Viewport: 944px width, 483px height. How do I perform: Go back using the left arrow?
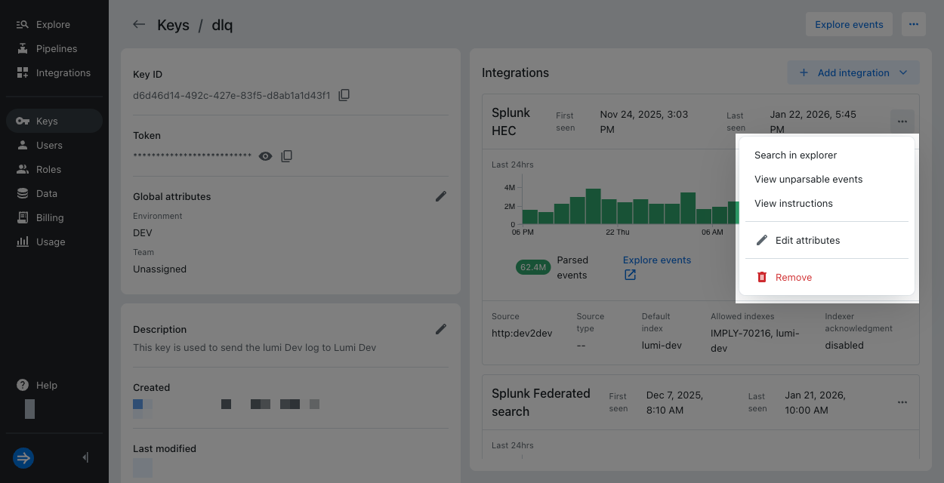tap(139, 24)
